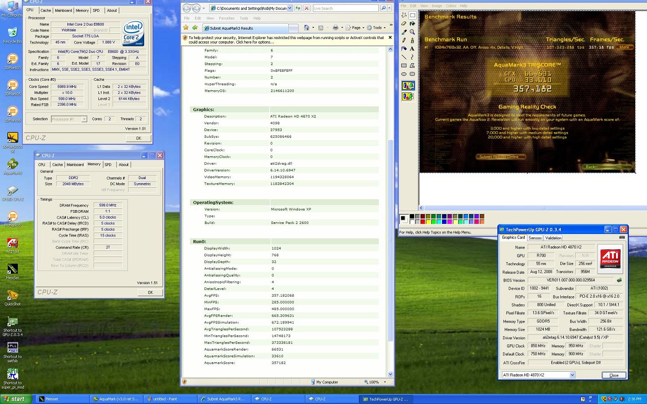Click Close button in GPU-Z window
Screen dimensions: 647x404
click(614, 375)
